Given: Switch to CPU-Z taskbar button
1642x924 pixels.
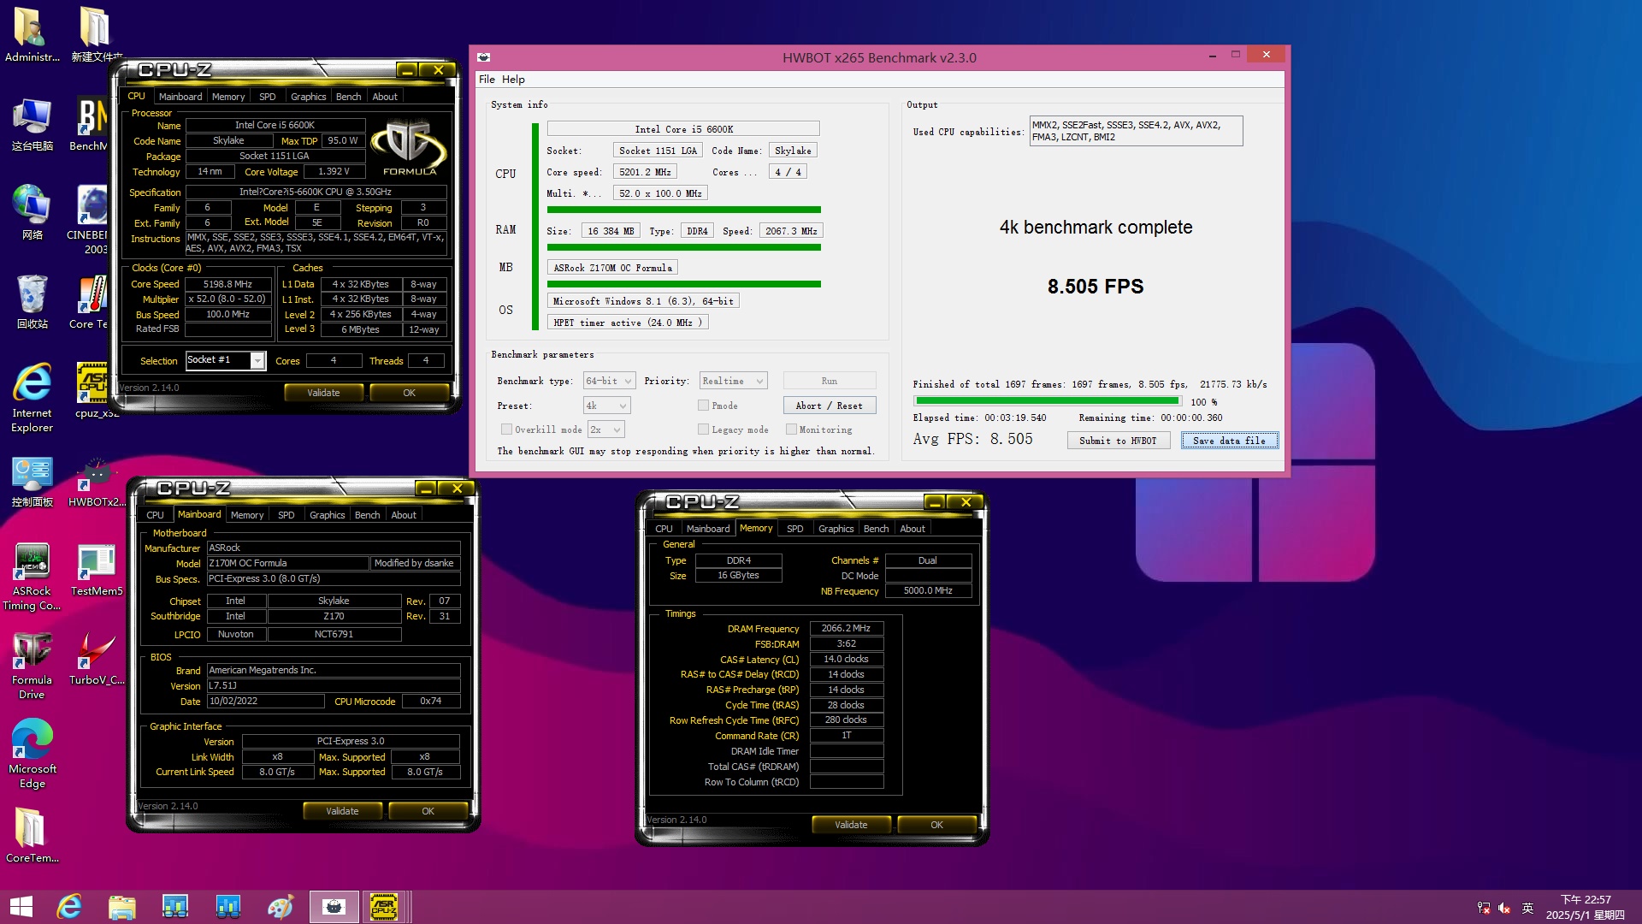Looking at the screenshot, I should (384, 907).
